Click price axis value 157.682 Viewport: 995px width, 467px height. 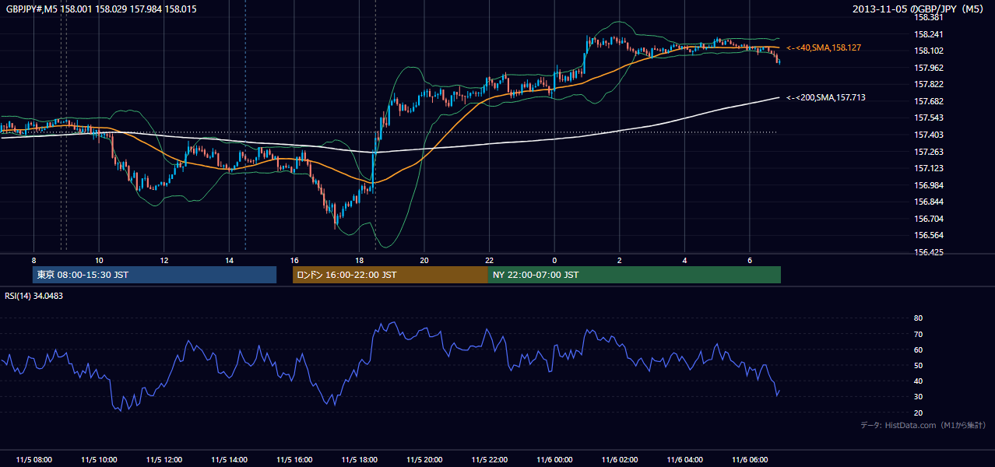tap(929, 101)
